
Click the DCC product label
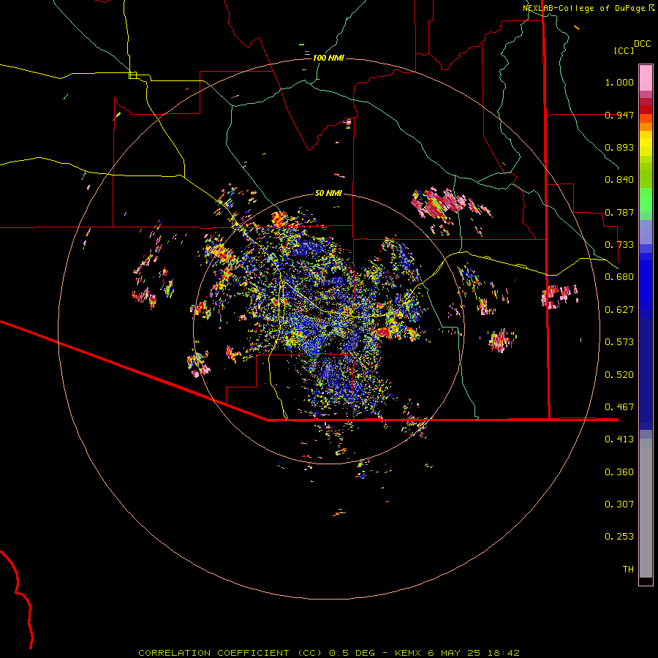[x=642, y=44]
